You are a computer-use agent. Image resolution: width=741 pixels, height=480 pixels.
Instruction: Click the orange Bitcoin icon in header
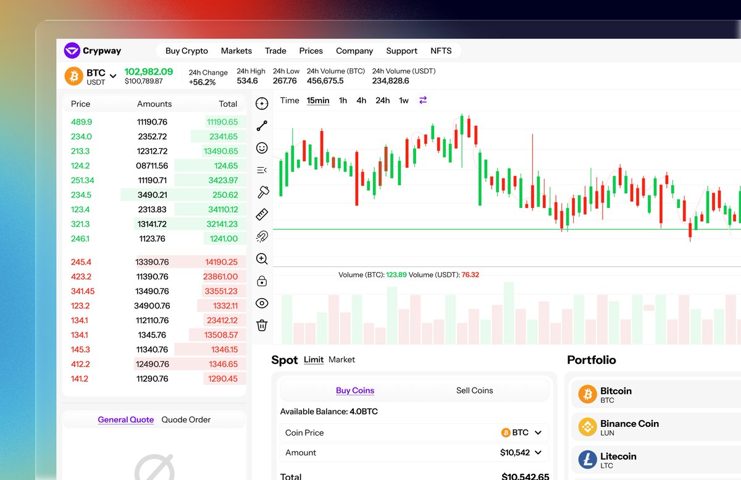[74, 76]
